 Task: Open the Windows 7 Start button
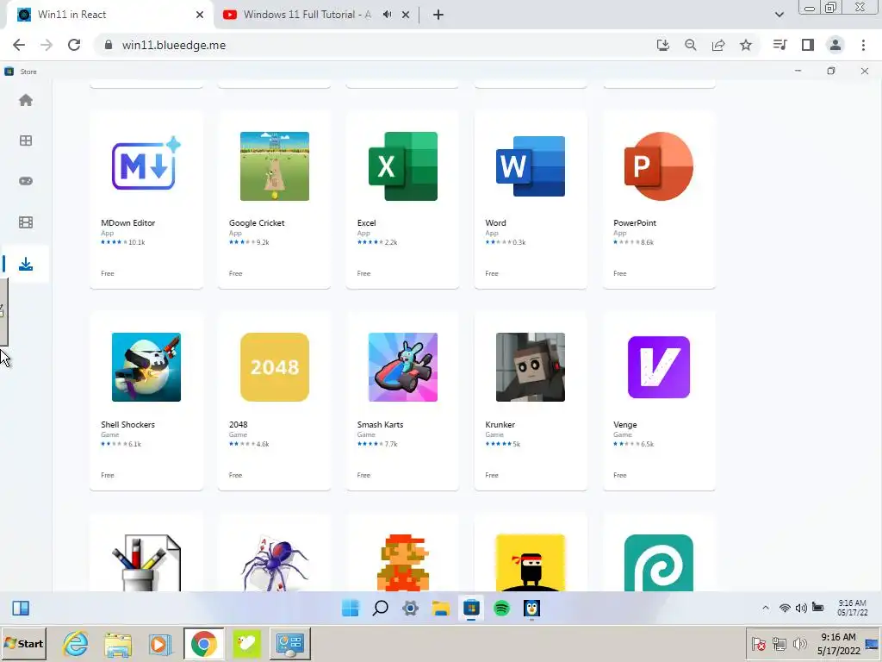23,643
